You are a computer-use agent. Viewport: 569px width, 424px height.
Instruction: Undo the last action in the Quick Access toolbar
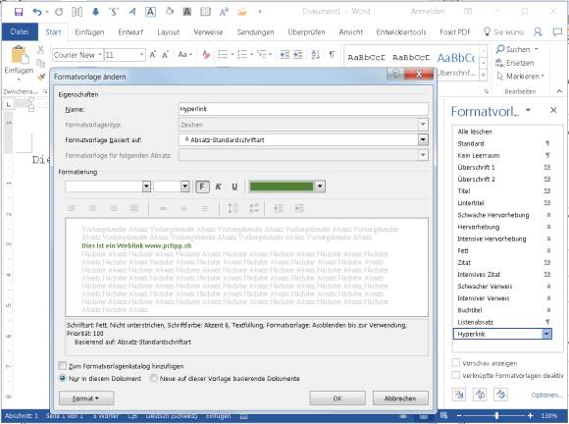coord(37,12)
